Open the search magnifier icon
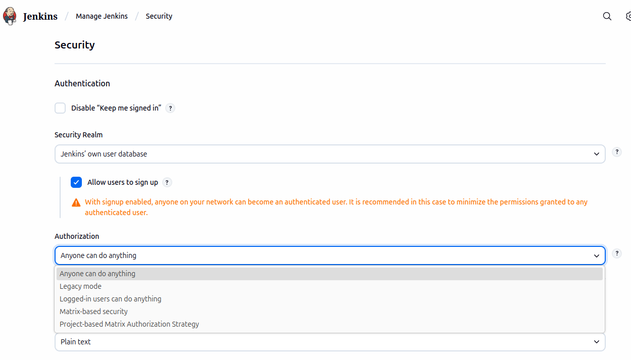 pos(607,16)
